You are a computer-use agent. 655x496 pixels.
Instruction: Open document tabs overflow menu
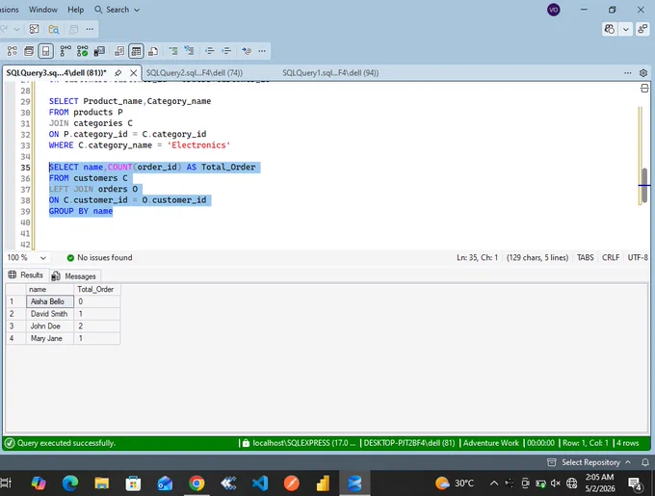[x=627, y=72]
